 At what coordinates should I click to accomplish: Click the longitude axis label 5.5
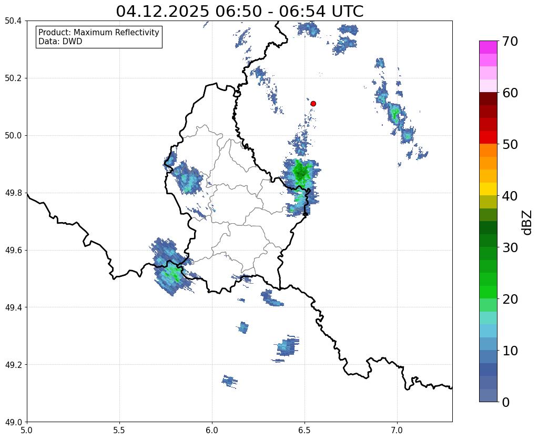point(119,431)
